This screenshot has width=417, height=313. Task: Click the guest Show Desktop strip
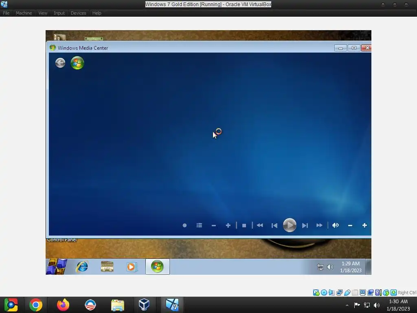pyautogui.click(x=368, y=267)
